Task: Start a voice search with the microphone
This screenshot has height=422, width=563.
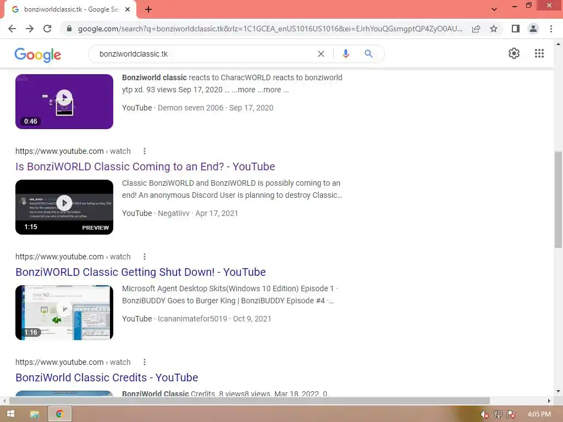Action: pyautogui.click(x=345, y=54)
